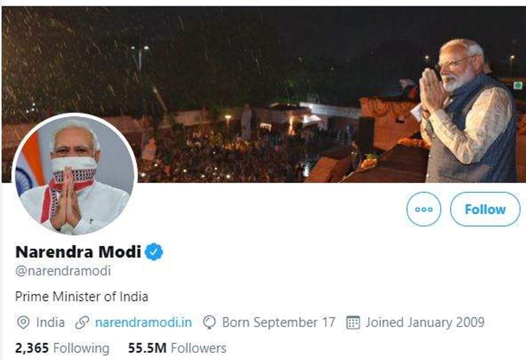Click the @narendramodi handle text
Image resolution: width=526 pixels, height=360 pixels.
click(63, 271)
